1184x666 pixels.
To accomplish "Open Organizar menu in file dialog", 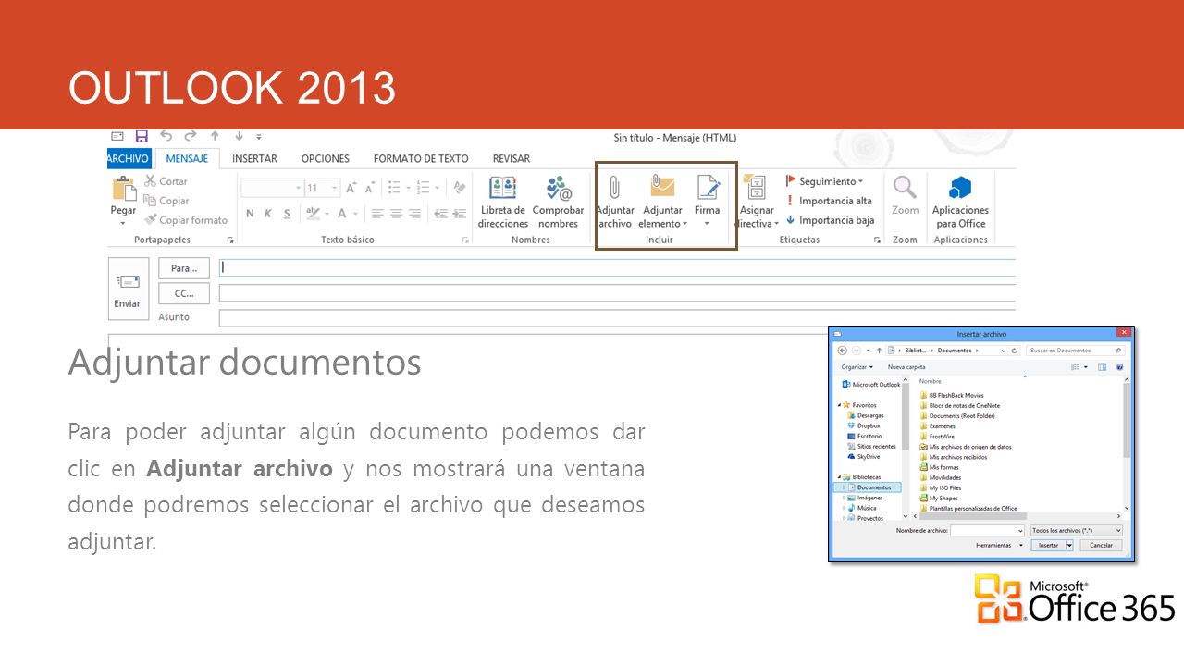I will (857, 367).
